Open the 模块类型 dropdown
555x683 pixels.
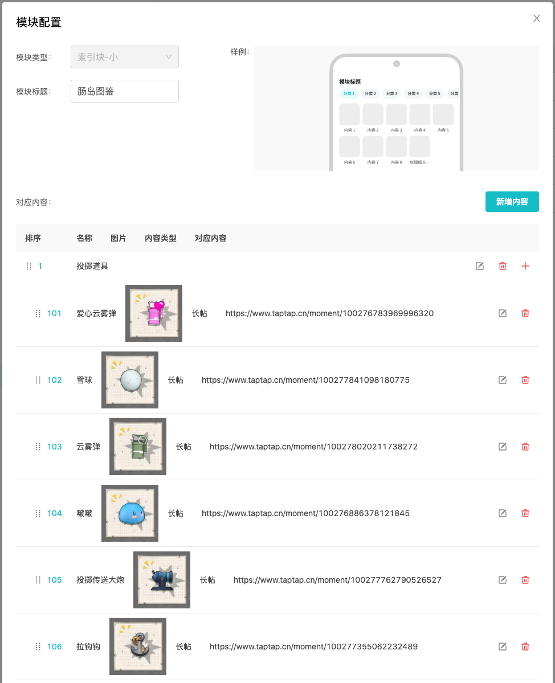[125, 57]
